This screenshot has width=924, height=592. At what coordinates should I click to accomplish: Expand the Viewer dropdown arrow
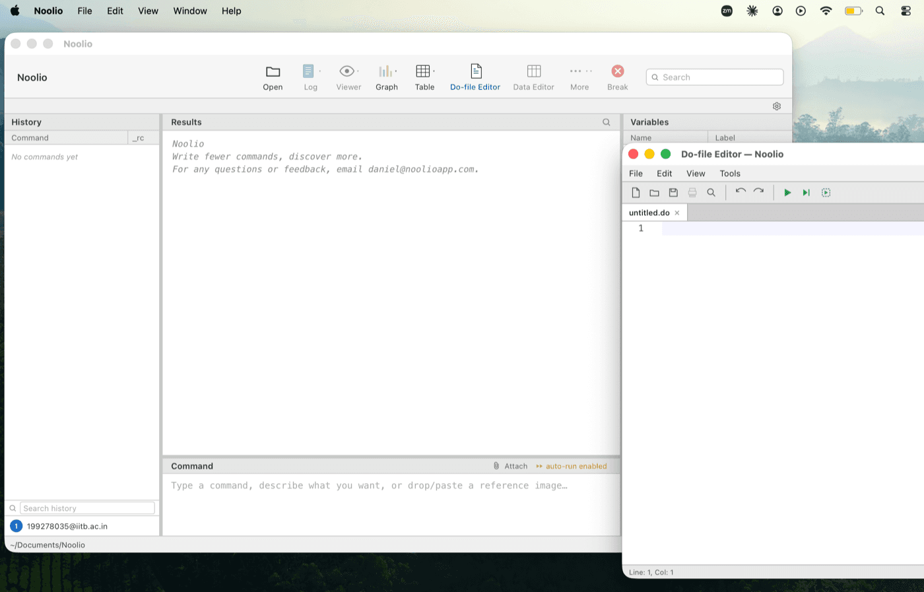point(358,71)
